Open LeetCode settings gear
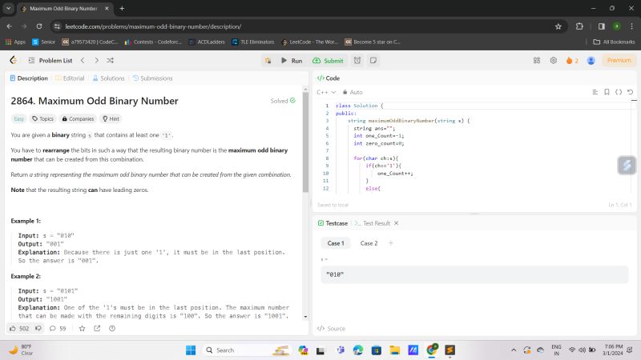641x360 pixels. click(553, 61)
